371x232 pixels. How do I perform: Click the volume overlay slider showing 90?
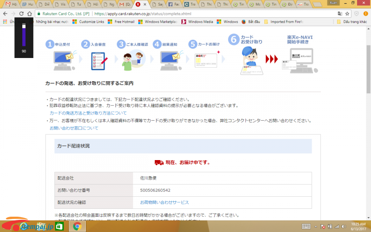pyautogui.click(x=24, y=34)
